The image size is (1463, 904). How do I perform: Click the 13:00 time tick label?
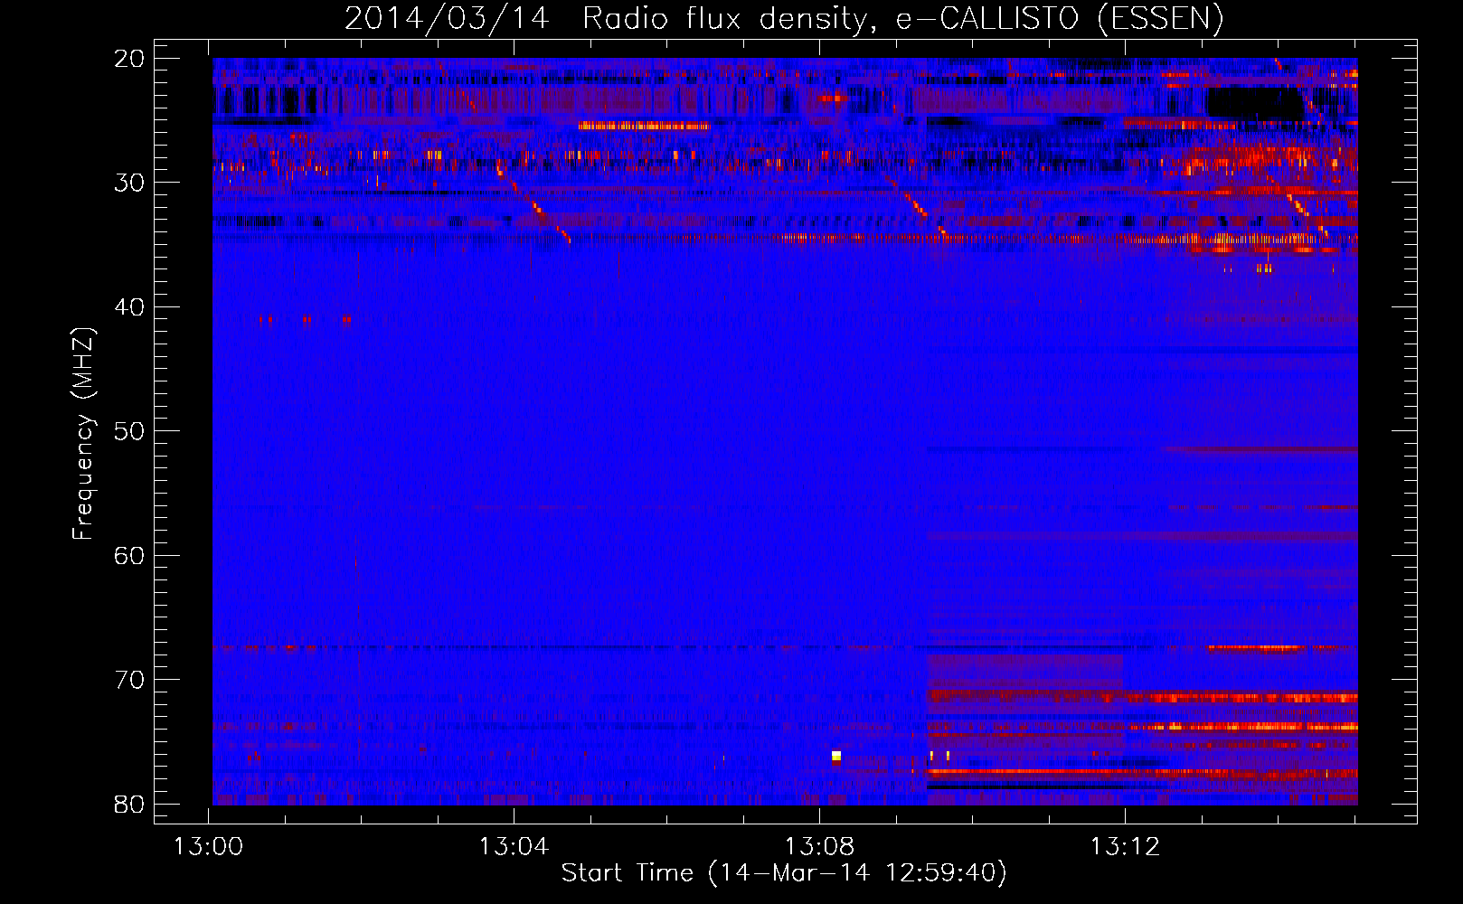[x=209, y=847]
